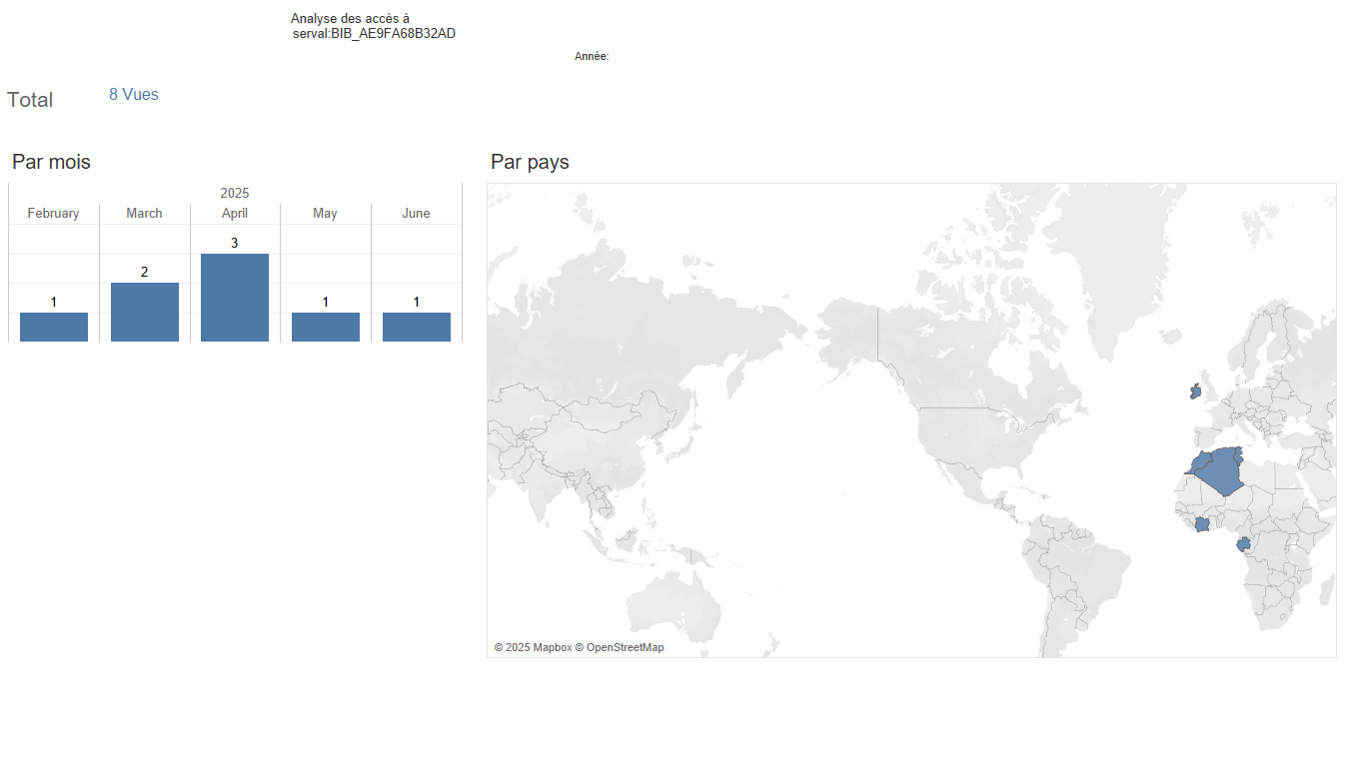1365x767 pixels.
Task: Click highlighted Ivory Coast on the map
Action: (x=1202, y=524)
